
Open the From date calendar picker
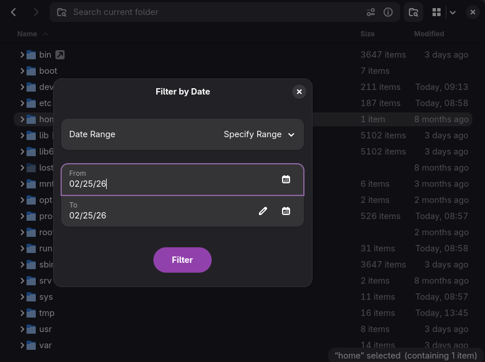[x=286, y=179]
